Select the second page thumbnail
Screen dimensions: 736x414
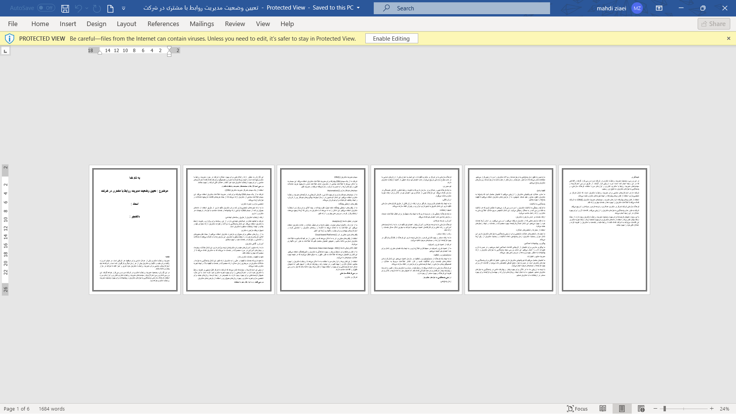(229, 230)
